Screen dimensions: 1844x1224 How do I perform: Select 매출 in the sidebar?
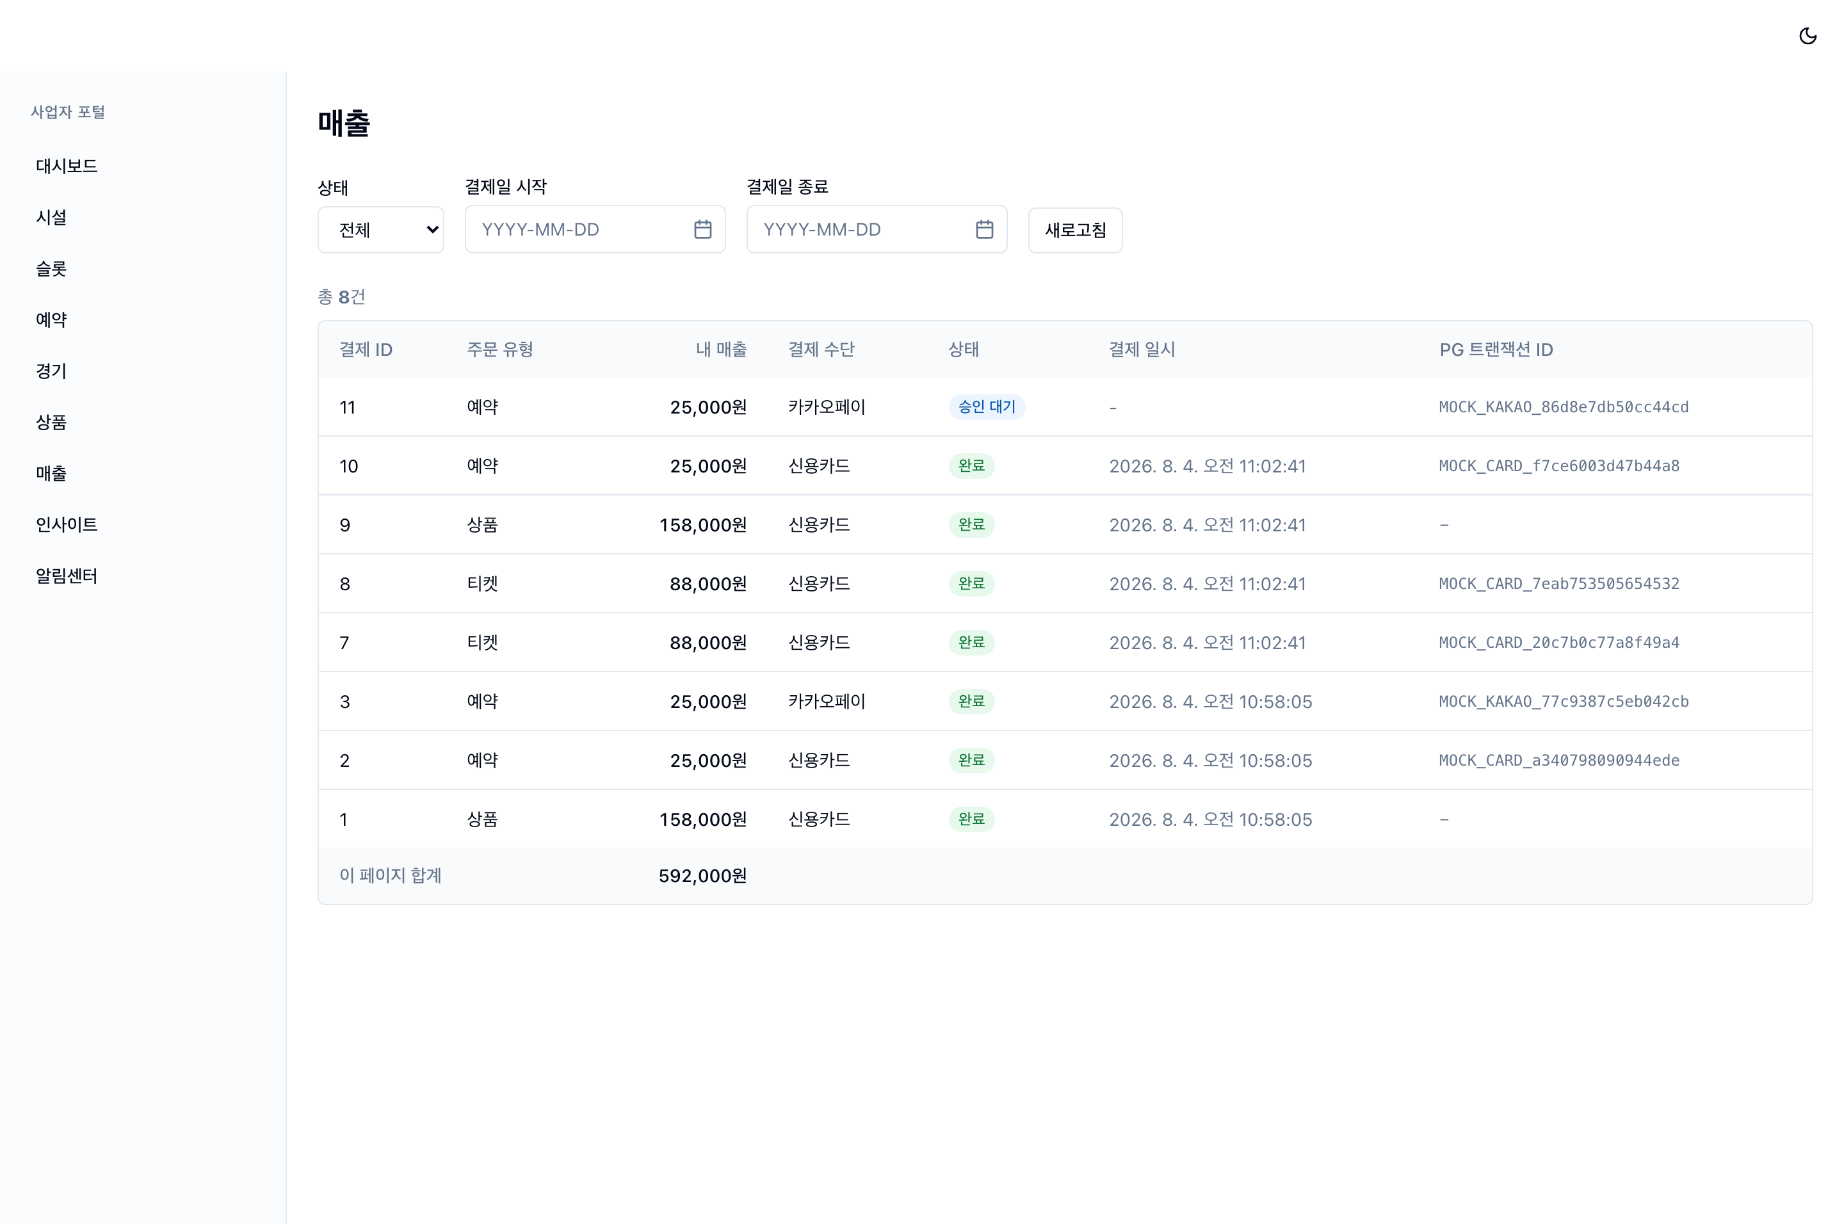tap(51, 473)
